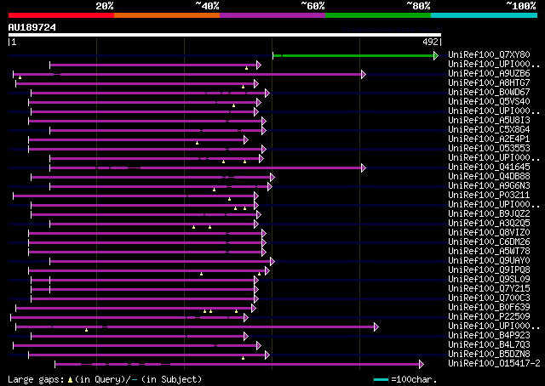Click the yellow gap marker under the A9G6N3 alignment
This screenshot has height=386, width=545.
tap(214, 190)
